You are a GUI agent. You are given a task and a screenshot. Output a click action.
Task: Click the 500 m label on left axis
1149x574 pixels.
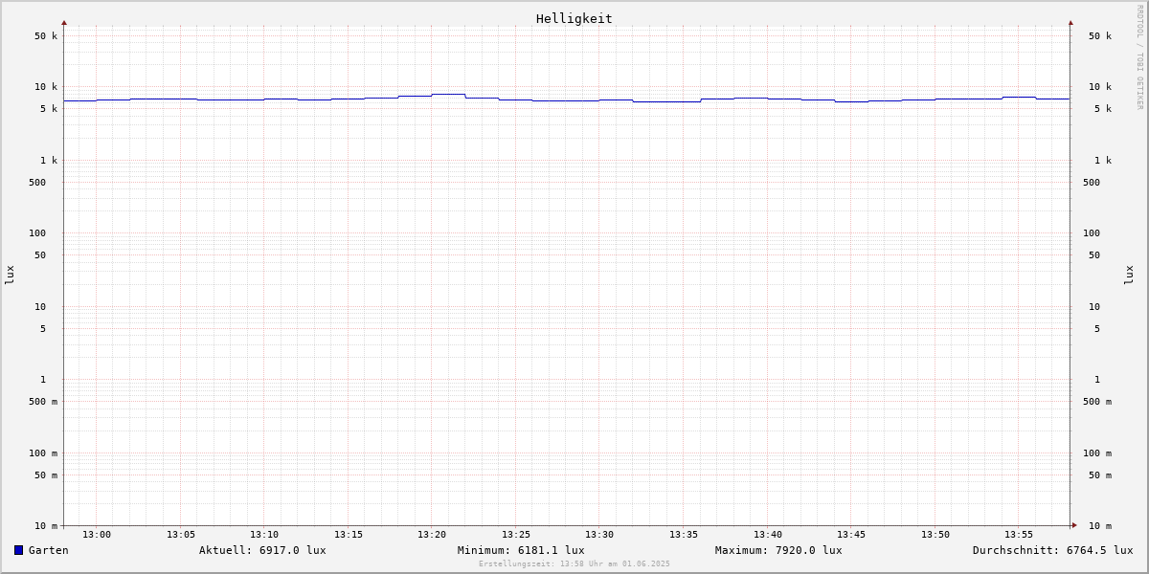pos(43,402)
